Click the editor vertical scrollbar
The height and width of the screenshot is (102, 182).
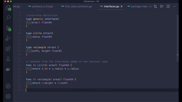coord(177,38)
